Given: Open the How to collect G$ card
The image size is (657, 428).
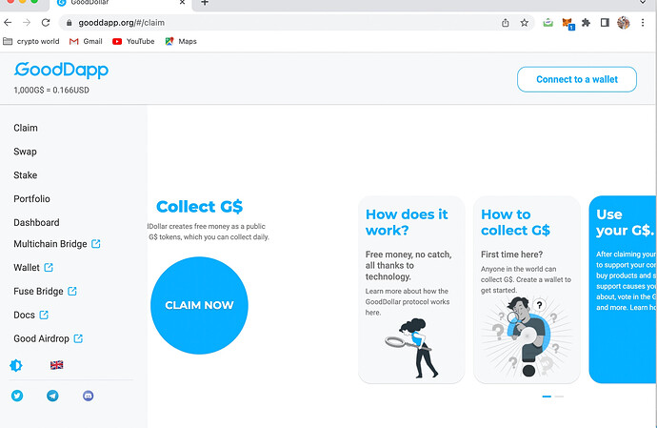Looking at the screenshot, I should pyautogui.click(x=527, y=290).
